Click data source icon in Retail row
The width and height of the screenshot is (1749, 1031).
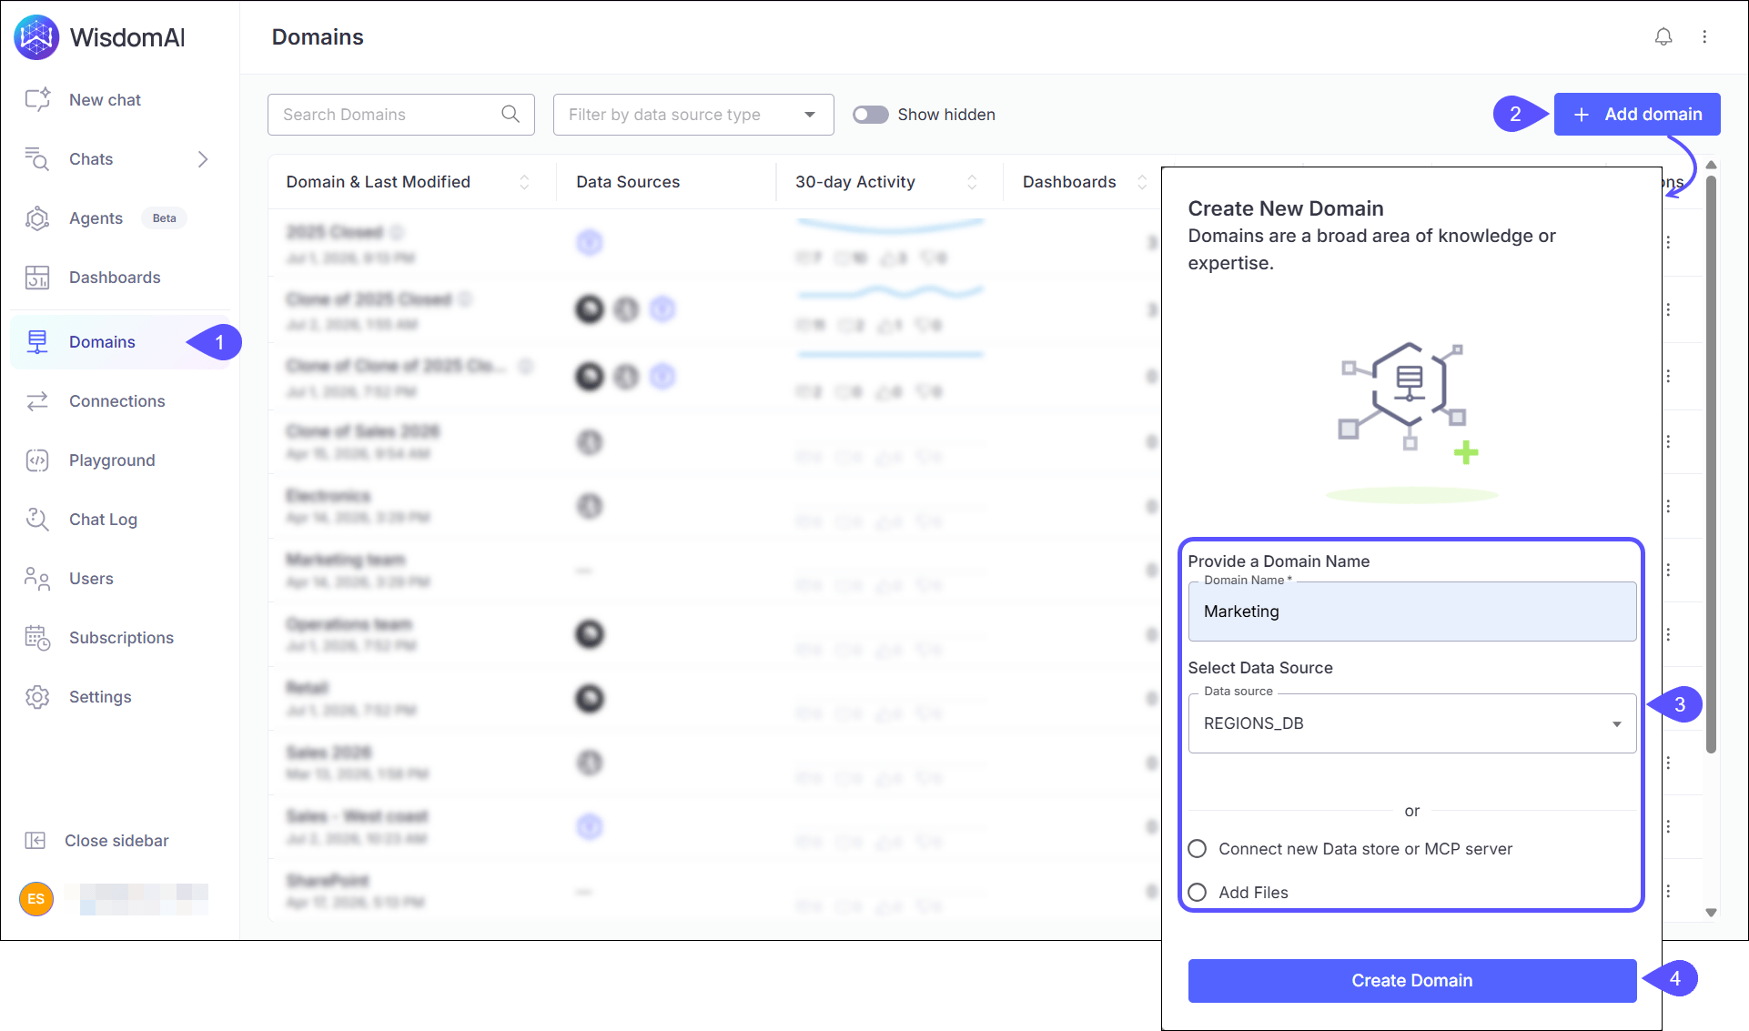pos(590,699)
